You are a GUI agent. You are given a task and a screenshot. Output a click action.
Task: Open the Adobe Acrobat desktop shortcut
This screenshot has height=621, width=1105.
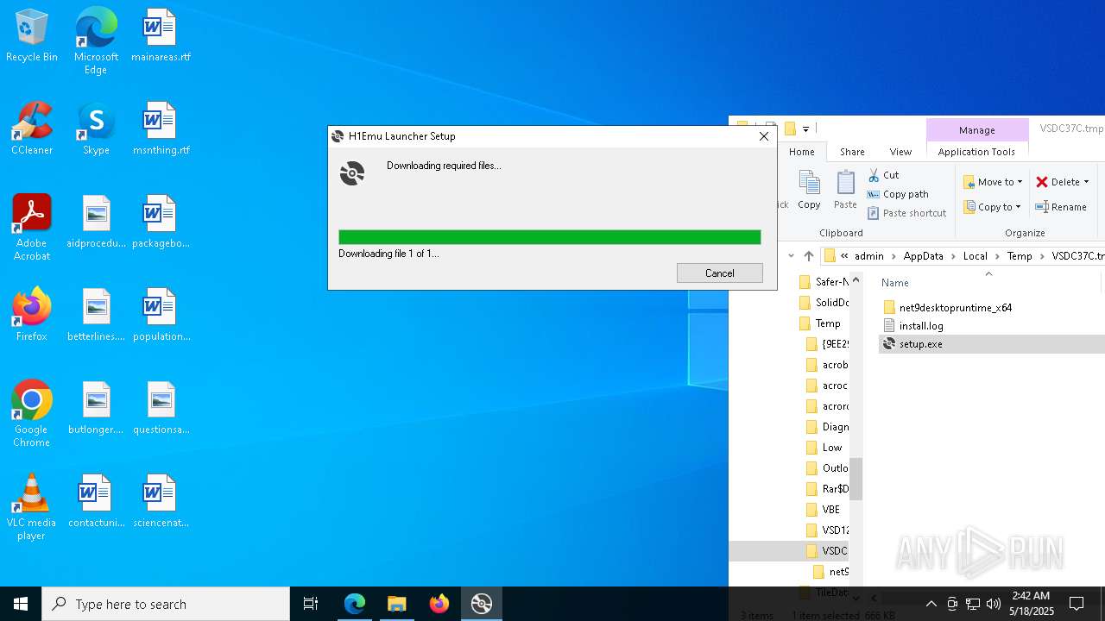coord(32,229)
